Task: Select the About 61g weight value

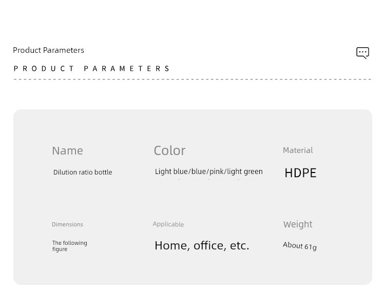Action: [x=300, y=246]
